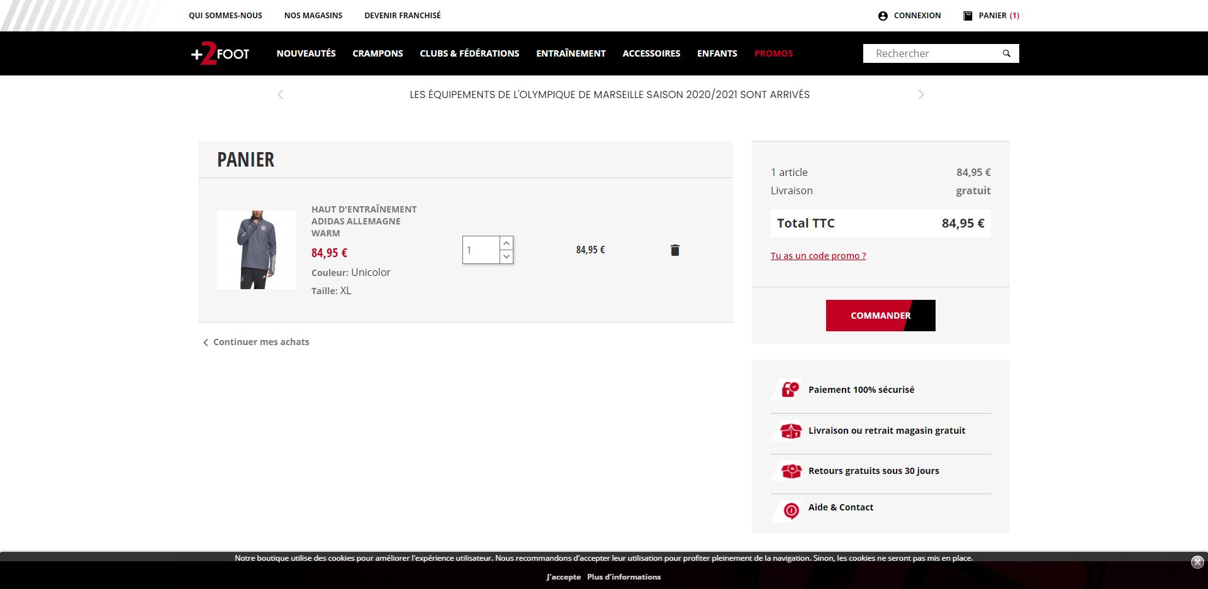Click the 'Total TTC' label
Viewport: 1208px width, 589px height.
click(806, 223)
